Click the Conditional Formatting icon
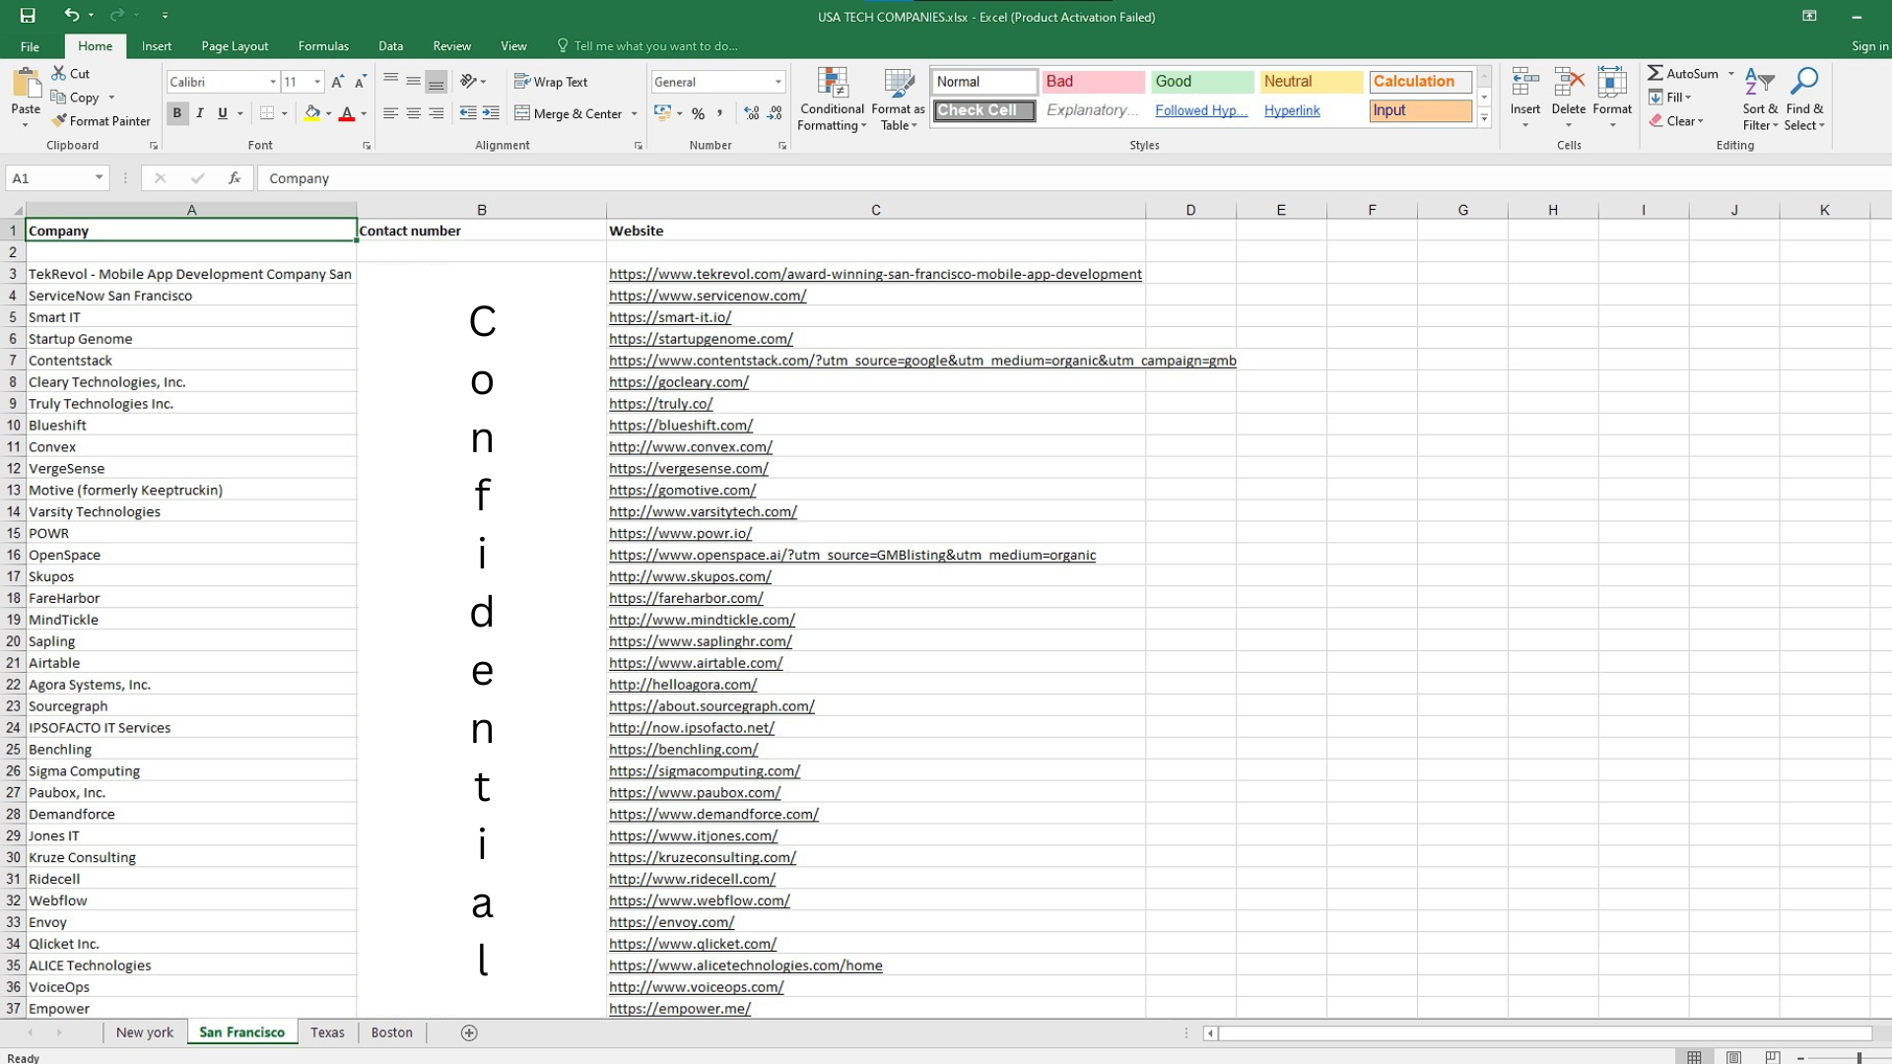1892x1064 pixels. (832, 87)
